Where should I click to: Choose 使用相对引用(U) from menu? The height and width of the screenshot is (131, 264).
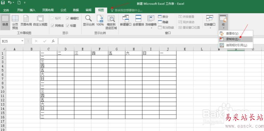pyautogui.click(x=236, y=45)
